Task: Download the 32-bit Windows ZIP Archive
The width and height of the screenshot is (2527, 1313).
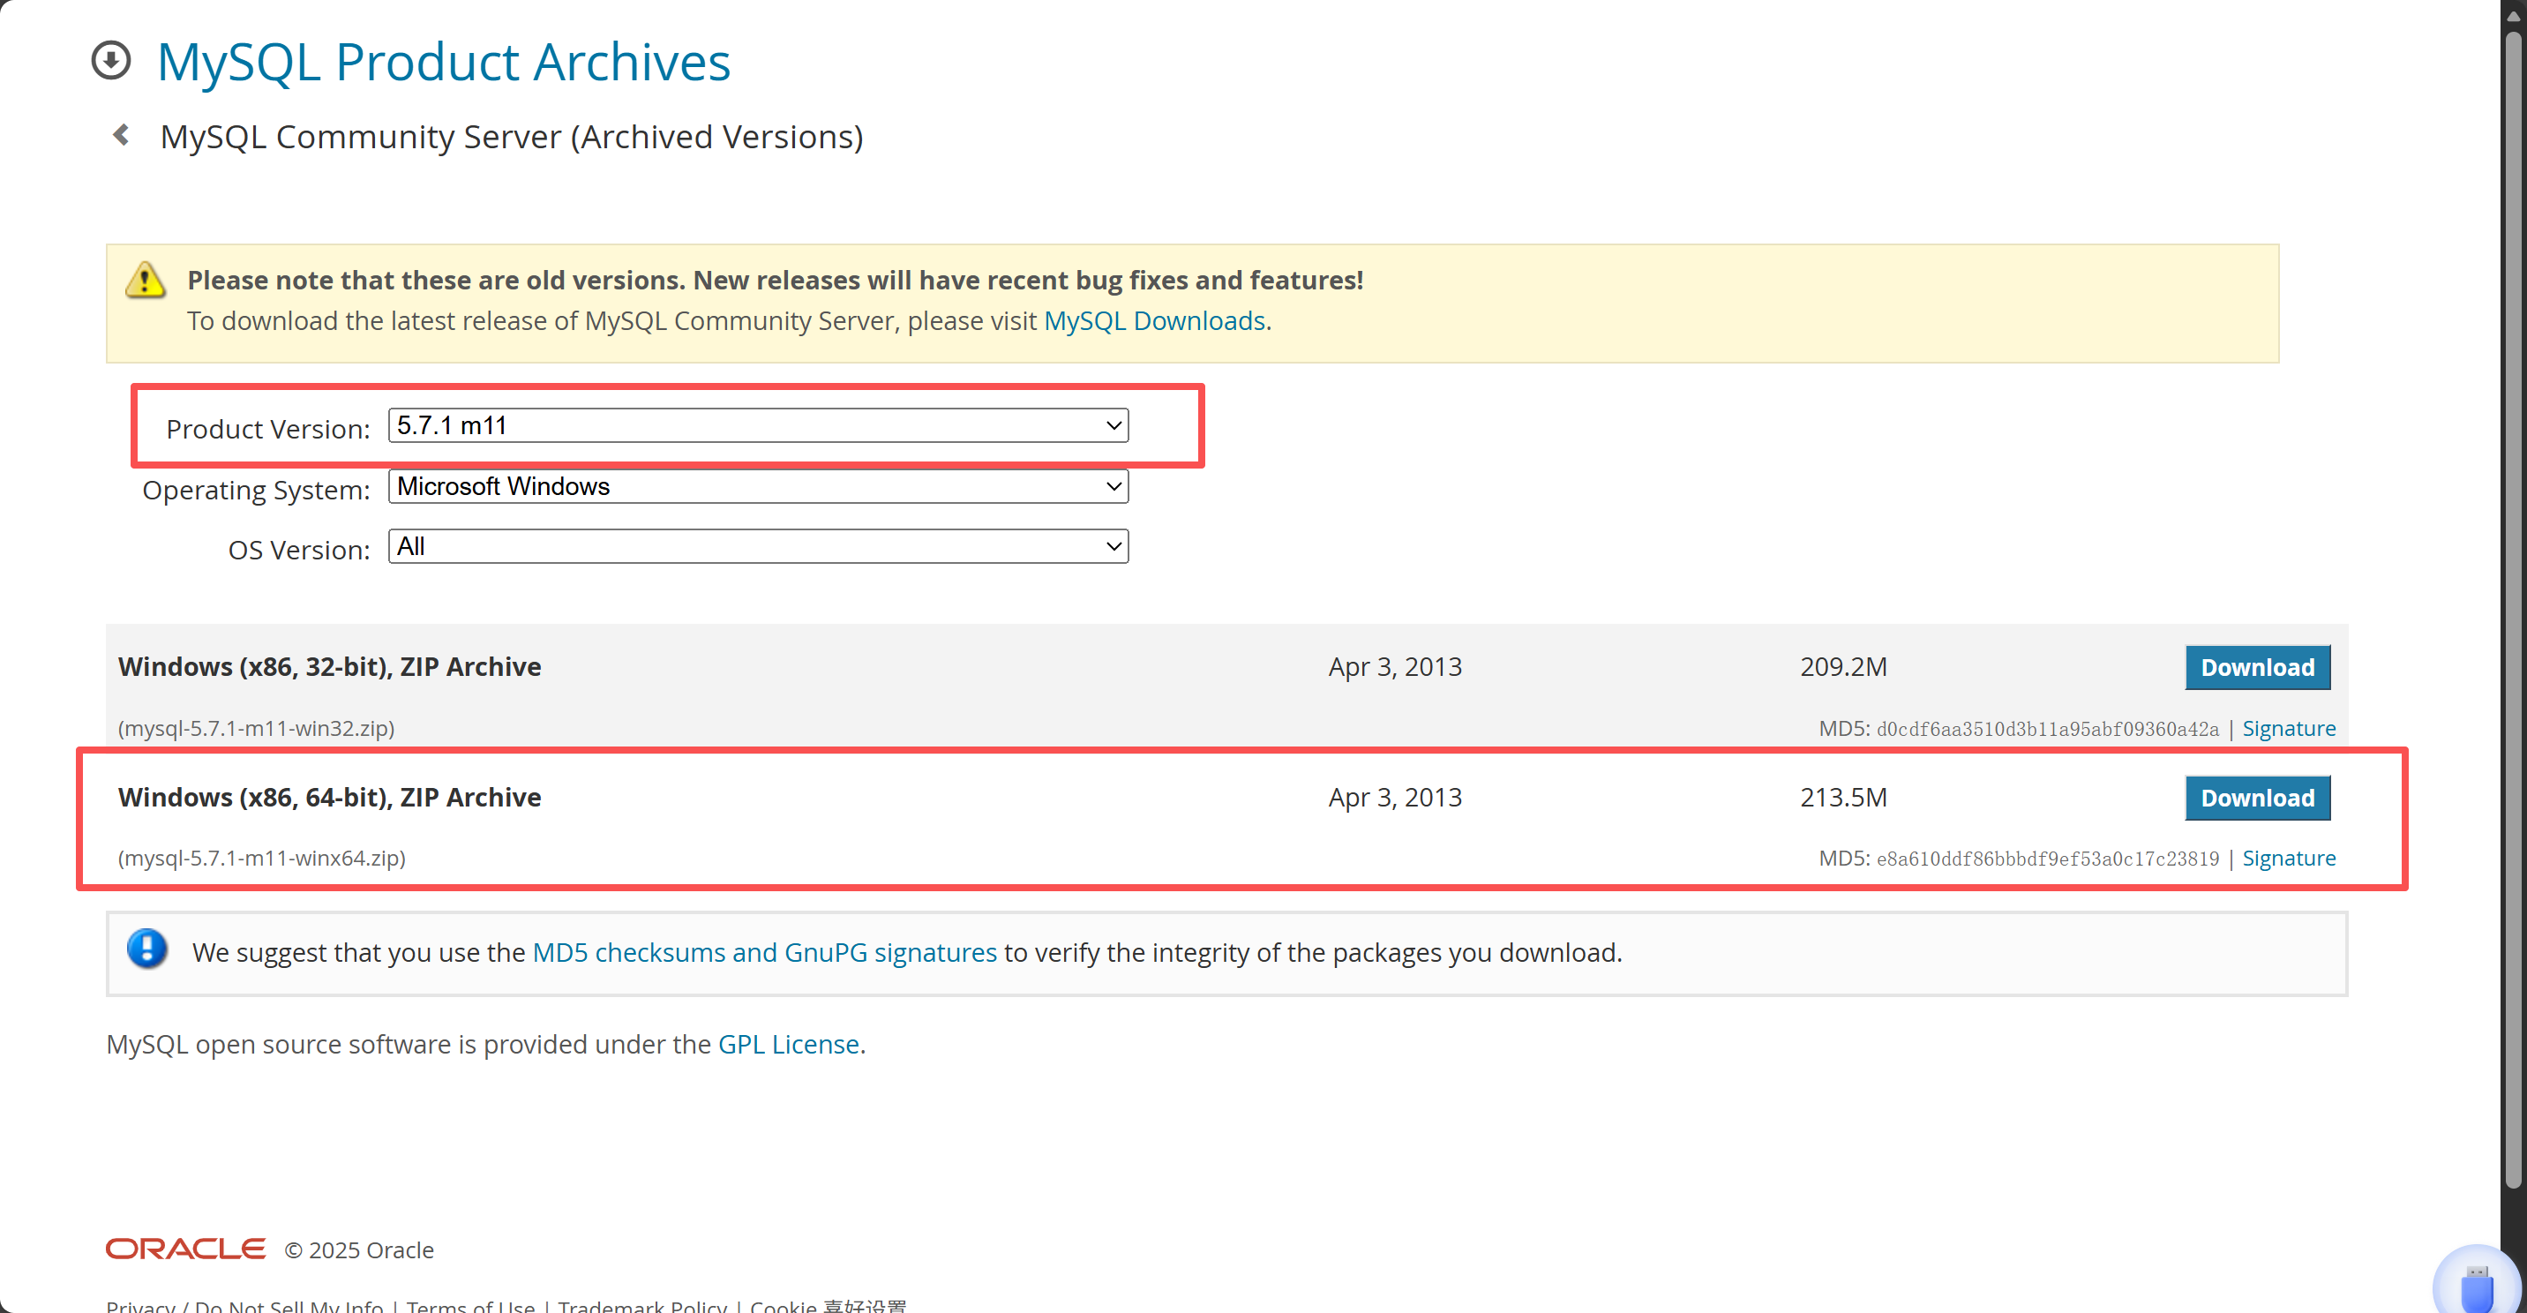Action: click(x=2256, y=667)
